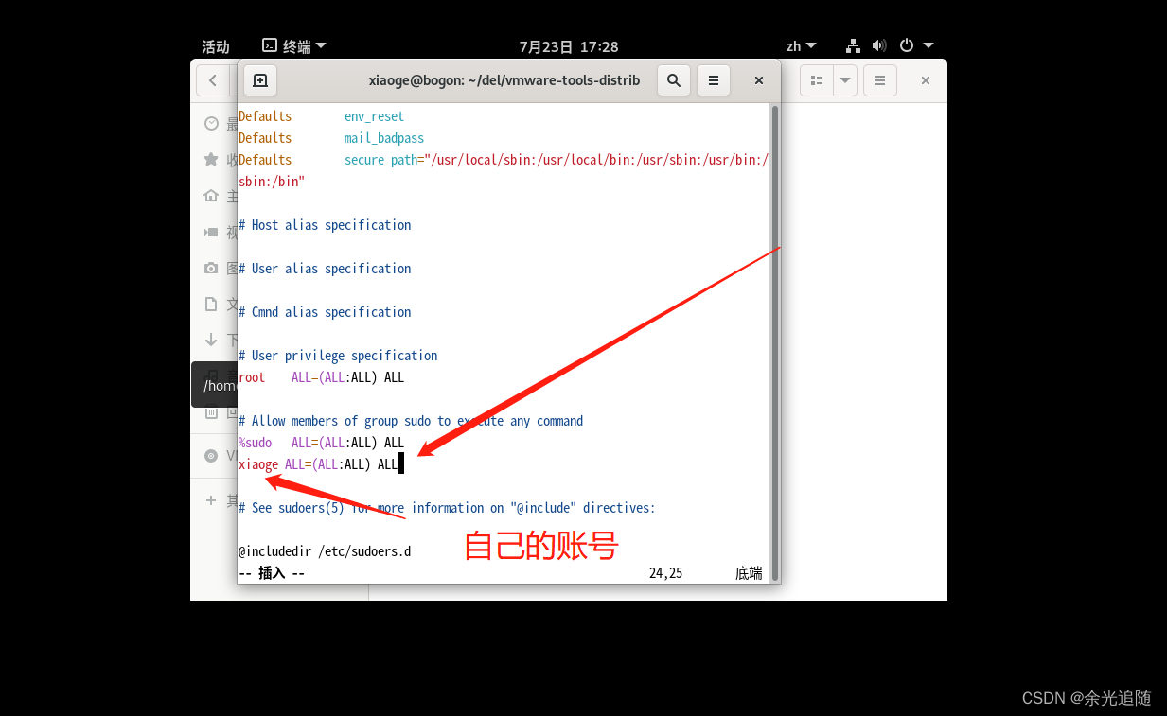
Task: Open the terminal hamburger menu
Action: coord(714,80)
